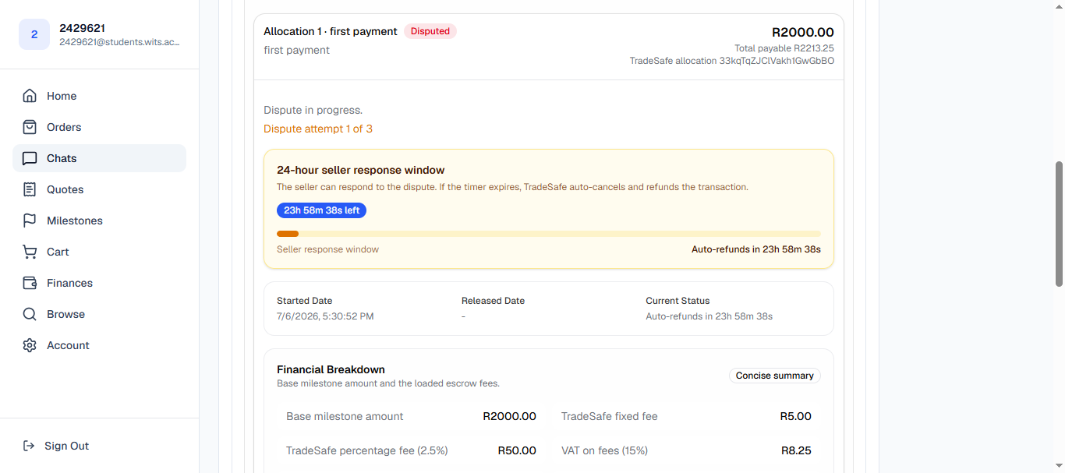Select the Milestones menu label
Screen dimensions: 1065x473
click(x=75, y=221)
